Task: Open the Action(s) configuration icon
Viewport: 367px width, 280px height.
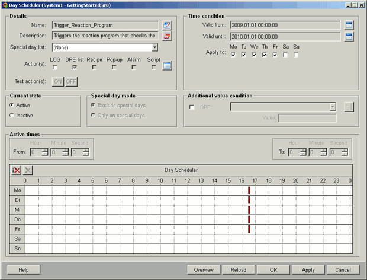Action: coord(168,65)
